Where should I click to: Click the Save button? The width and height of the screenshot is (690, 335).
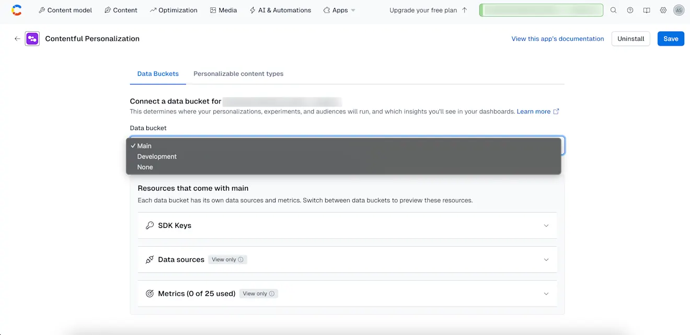click(671, 38)
